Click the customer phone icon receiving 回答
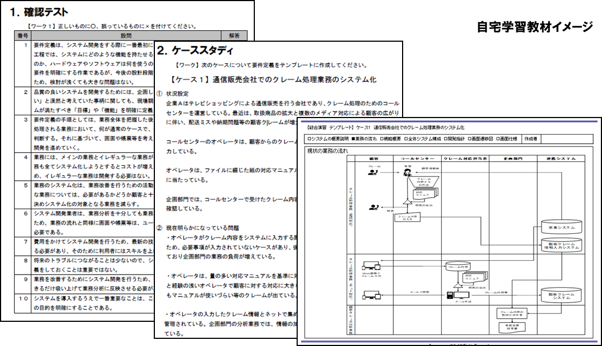The width and height of the screenshot is (602, 346). 374,208
